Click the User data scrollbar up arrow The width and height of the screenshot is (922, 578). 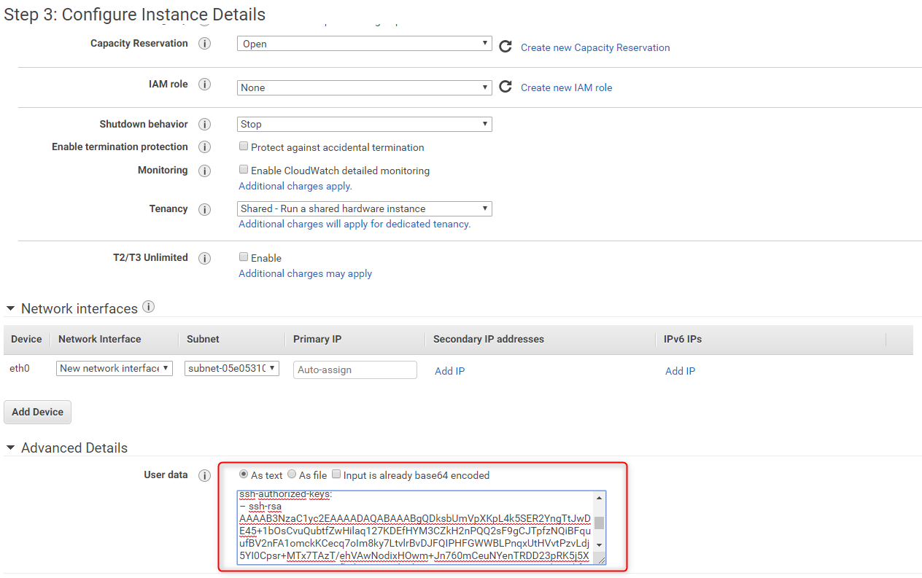tap(599, 497)
